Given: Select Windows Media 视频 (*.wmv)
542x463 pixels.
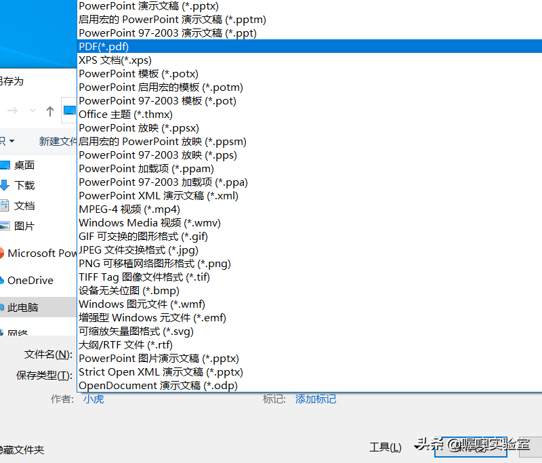Looking at the screenshot, I should coord(310,222).
